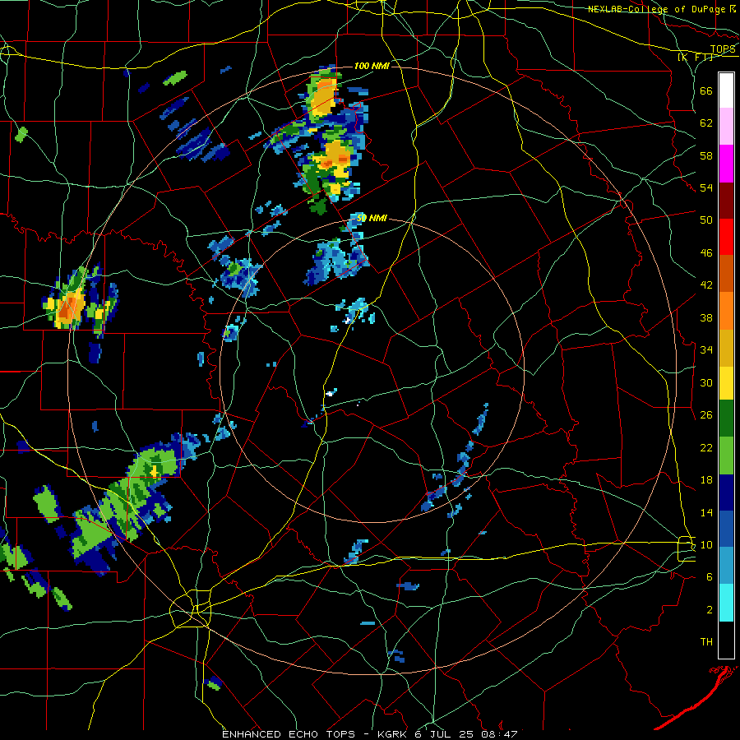Click the 34 legend value
740x740 pixels.
click(x=706, y=349)
